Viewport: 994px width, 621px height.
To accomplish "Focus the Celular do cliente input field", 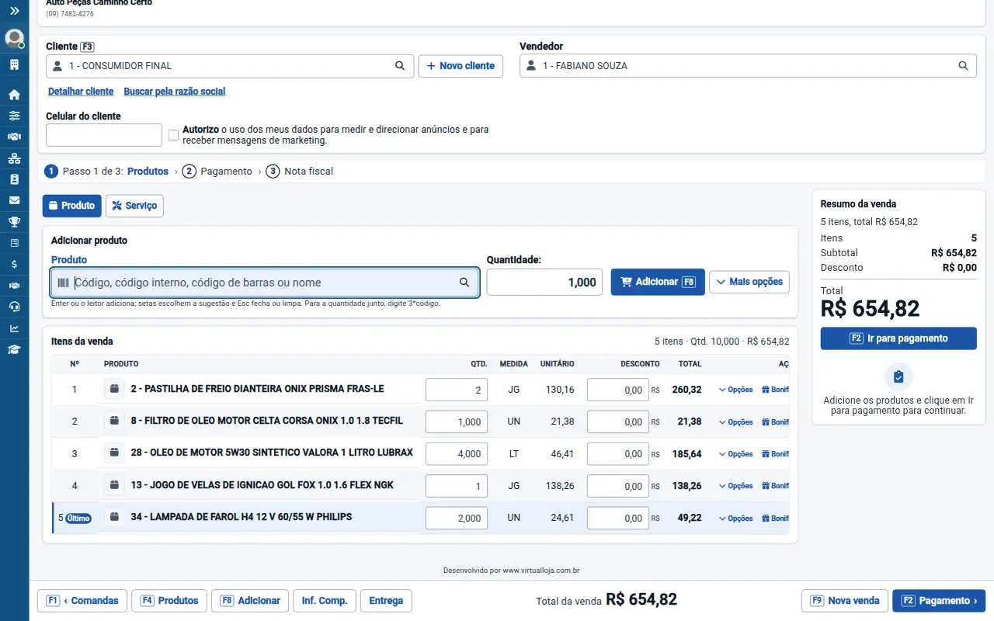I will [x=104, y=135].
